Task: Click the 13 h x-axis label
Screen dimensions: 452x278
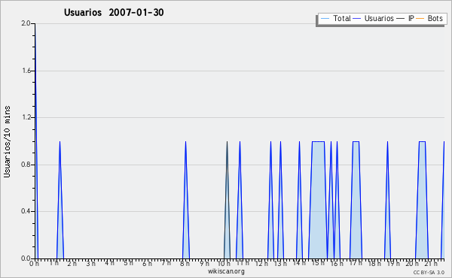Action: click(280, 263)
